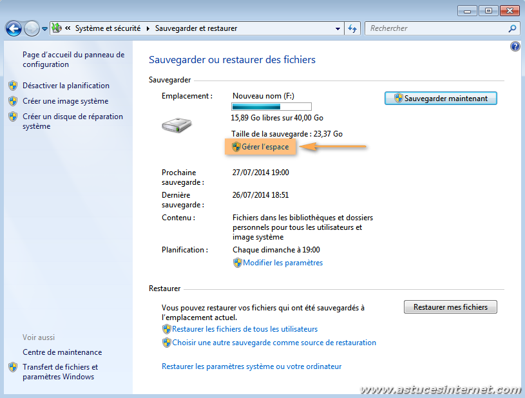525x398 pixels.
Task: Click the backup drive disk icon
Action: click(x=173, y=126)
